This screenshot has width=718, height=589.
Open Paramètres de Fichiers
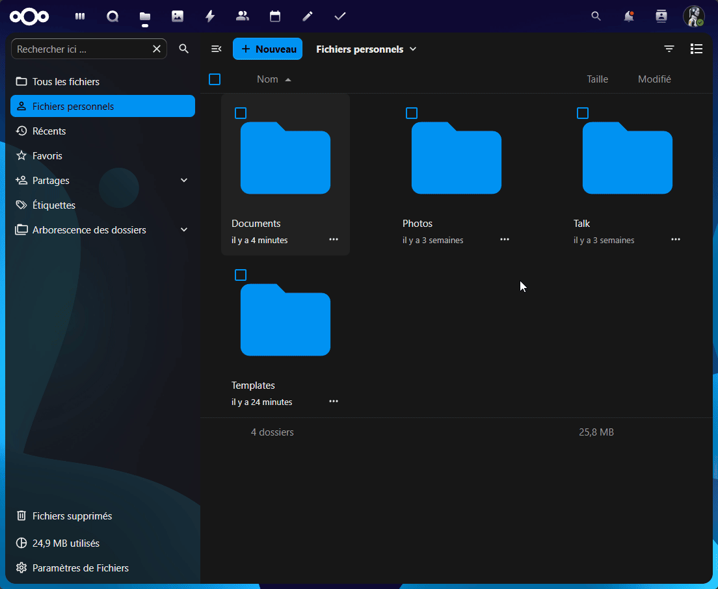point(103,568)
